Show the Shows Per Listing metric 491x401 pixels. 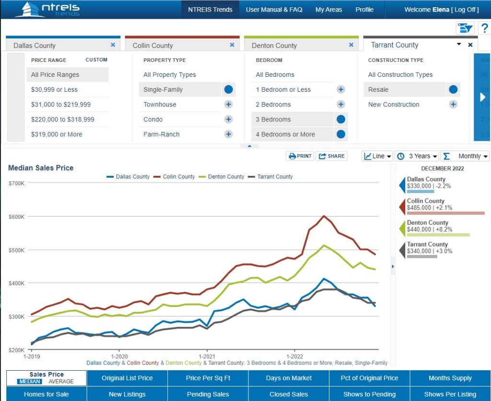pyautogui.click(x=450, y=394)
